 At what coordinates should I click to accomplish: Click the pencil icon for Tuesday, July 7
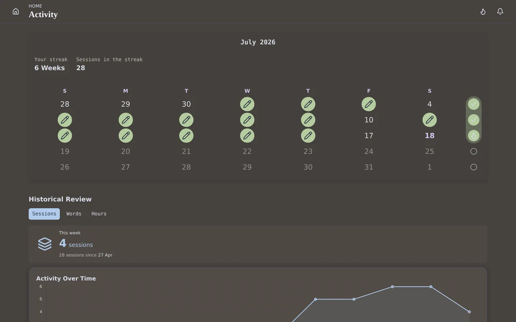click(x=186, y=120)
